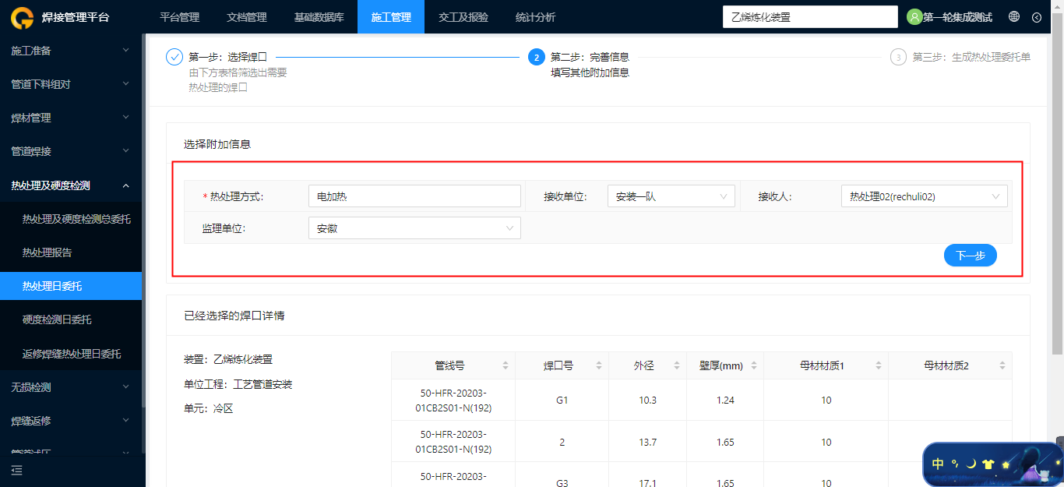Expand 无损检测 sidebar menu
Screen dimensions: 1064x487
pyautogui.click(x=71, y=387)
